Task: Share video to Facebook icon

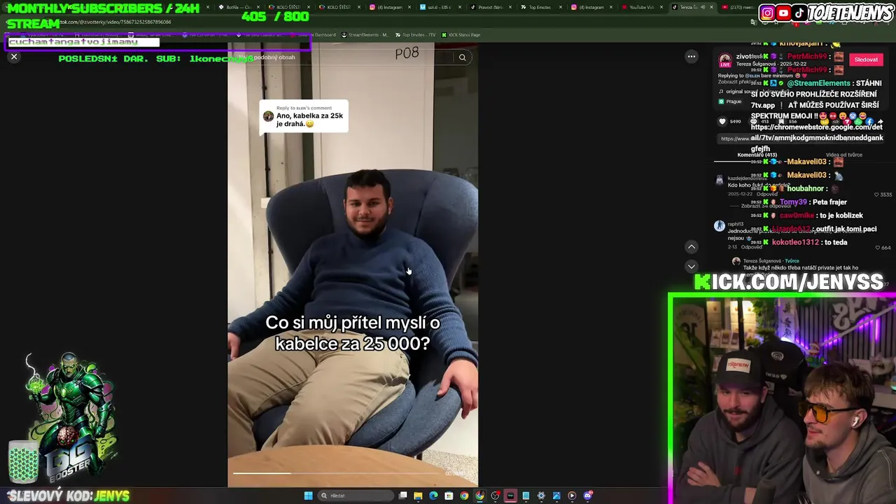Action: (x=869, y=121)
